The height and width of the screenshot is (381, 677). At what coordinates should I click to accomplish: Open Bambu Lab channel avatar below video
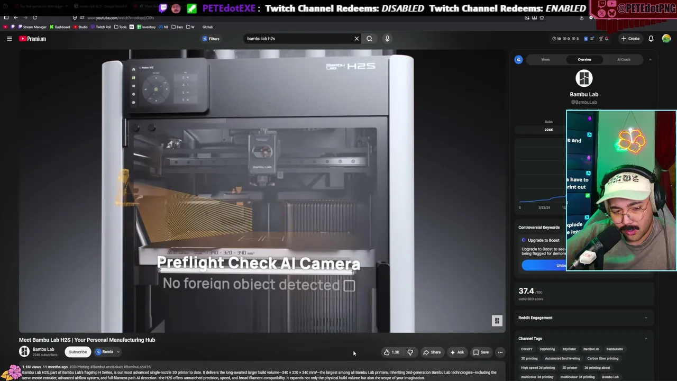point(24,351)
